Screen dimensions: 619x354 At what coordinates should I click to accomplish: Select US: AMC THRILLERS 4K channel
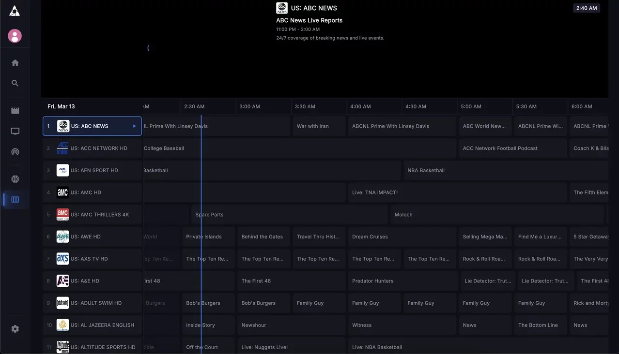pyautogui.click(x=92, y=215)
